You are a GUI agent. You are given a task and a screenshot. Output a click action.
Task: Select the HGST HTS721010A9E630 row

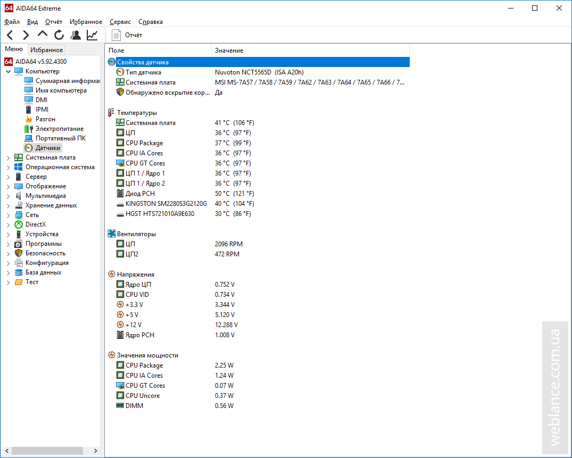259,214
